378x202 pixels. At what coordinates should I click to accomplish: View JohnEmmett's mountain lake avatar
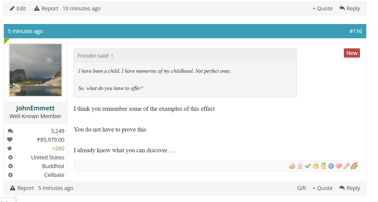click(36, 70)
